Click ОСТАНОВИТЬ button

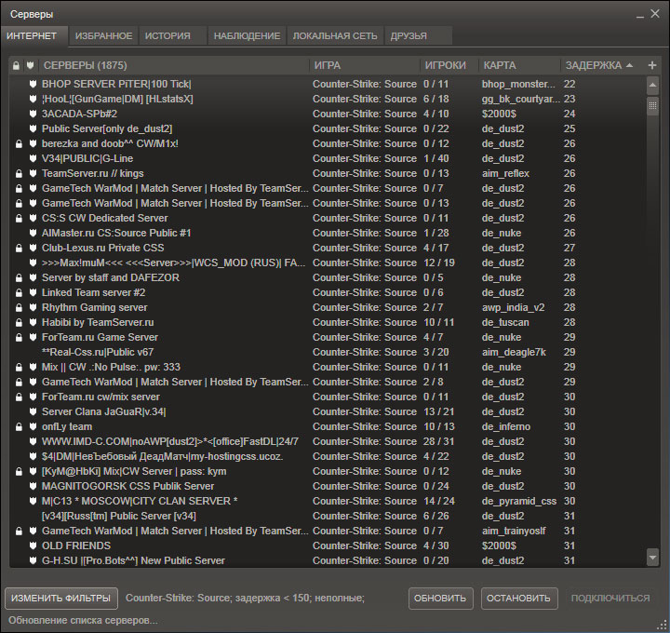coord(519,599)
